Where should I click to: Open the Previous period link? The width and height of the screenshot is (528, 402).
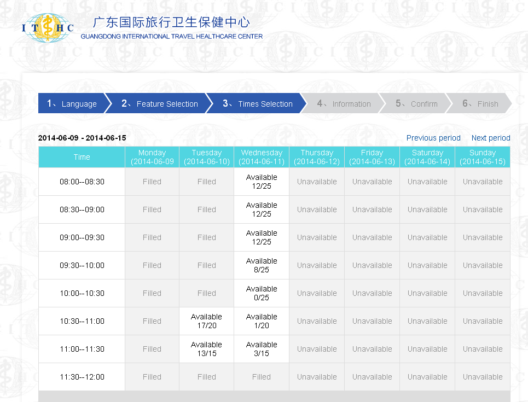[433, 138]
